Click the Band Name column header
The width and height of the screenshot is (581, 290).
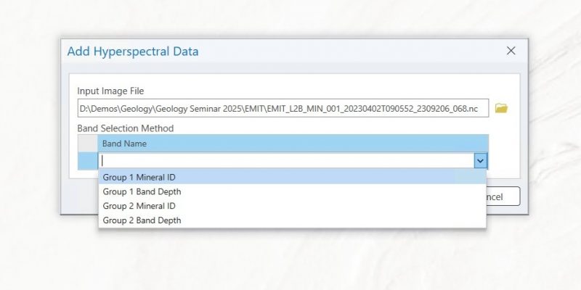click(293, 144)
